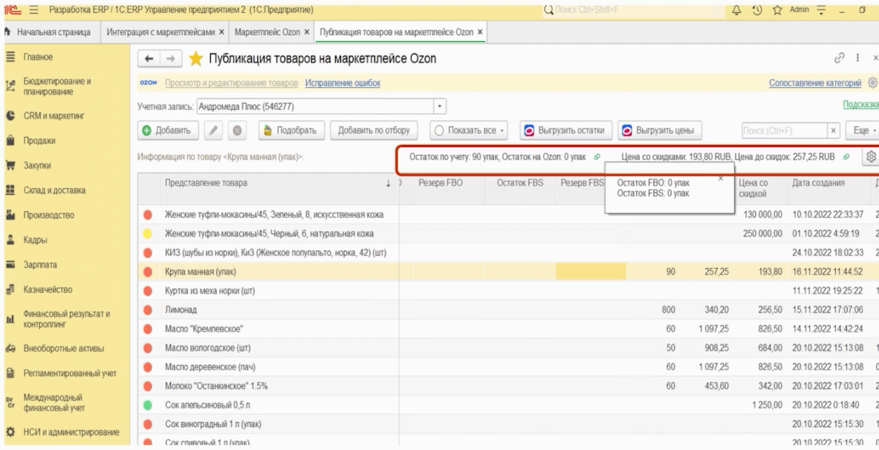Screen dimensions: 879x450
Task: Click the hamburger main menu icon
Action: click(x=34, y=10)
